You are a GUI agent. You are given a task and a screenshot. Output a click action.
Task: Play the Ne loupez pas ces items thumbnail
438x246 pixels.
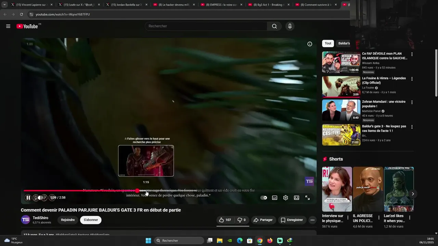click(341, 135)
